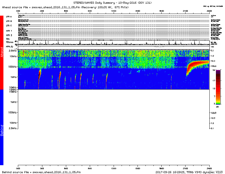Click the HFR 2 row label
225x174 pixels.
[x=9, y=35]
